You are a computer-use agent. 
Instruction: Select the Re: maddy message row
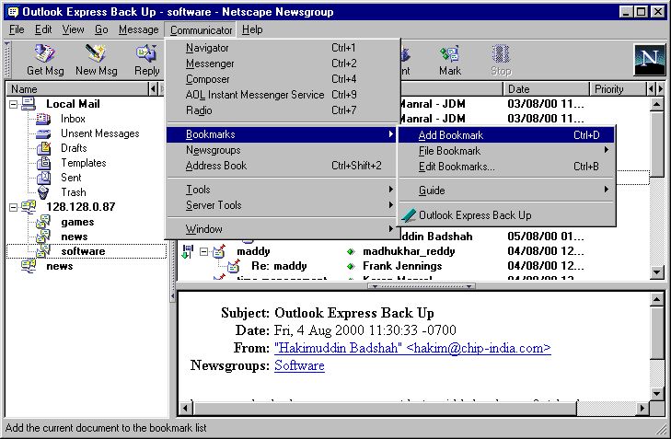click(x=413, y=266)
